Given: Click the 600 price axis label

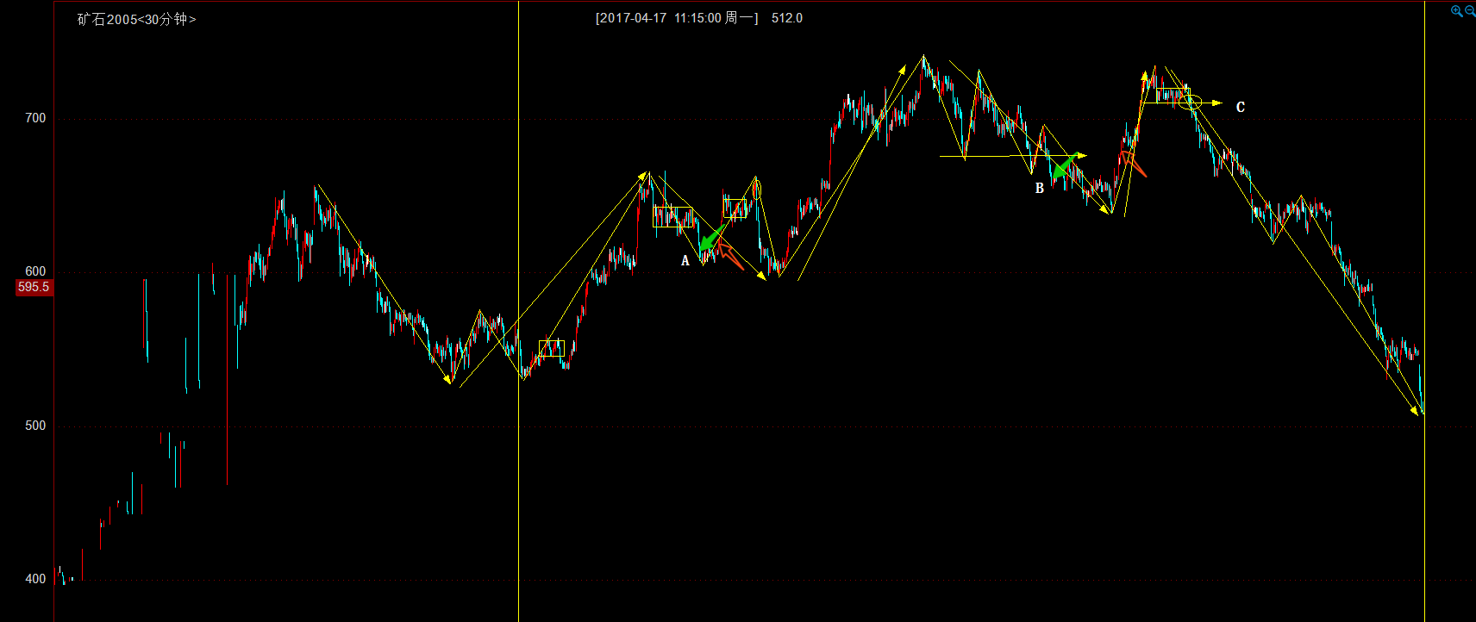Looking at the screenshot, I should click(35, 271).
